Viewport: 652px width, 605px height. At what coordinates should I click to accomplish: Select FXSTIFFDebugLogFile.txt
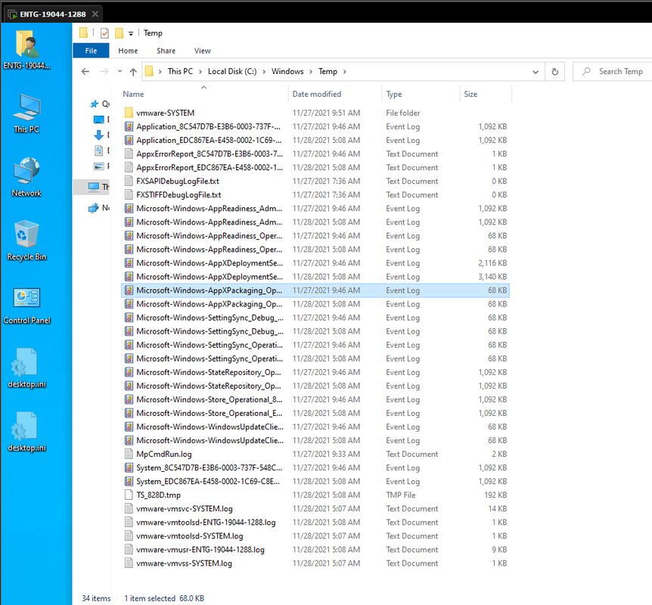click(x=315, y=195)
